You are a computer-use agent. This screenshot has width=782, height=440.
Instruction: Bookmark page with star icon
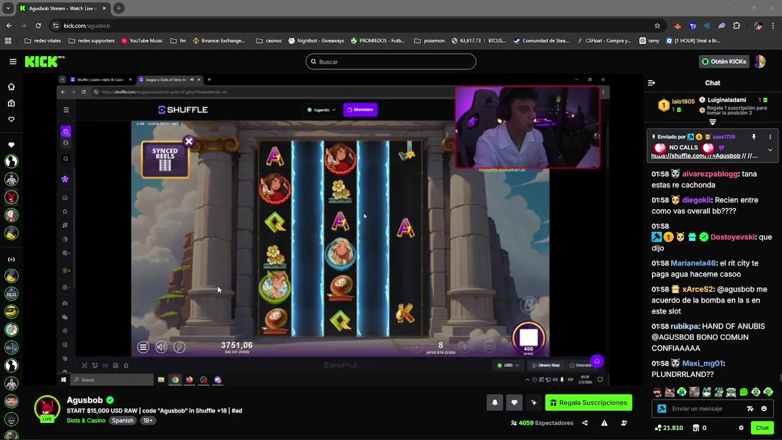tap(657, 26)
